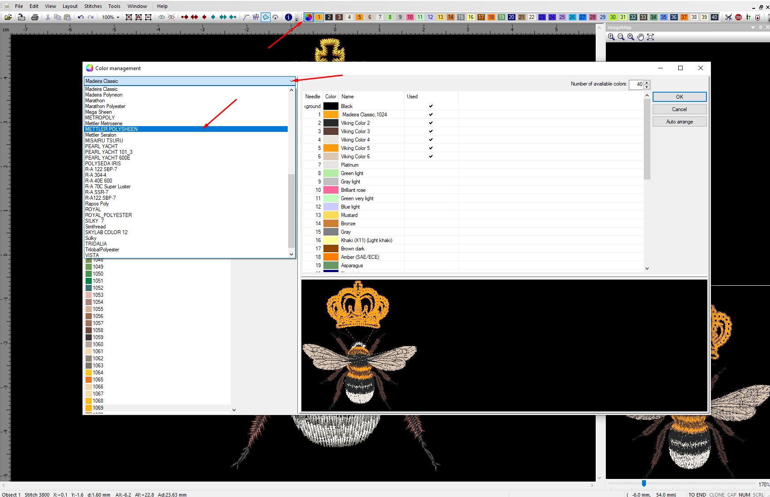Click the zoom in magnifier in ImageMap
Image resolution: width=770 pixels, height=497 pixels.
[611, 37]
